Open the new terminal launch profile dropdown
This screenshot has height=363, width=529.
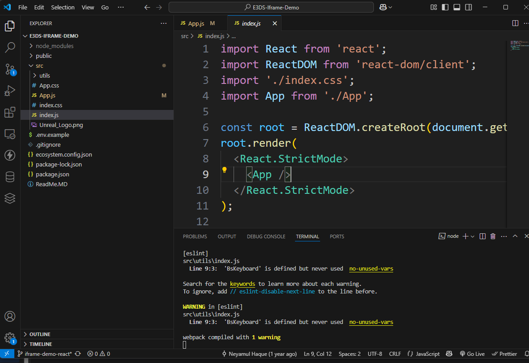pos(473,236)
